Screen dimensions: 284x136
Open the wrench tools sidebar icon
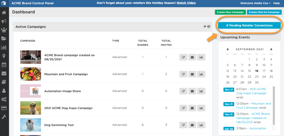coord(4,117)
